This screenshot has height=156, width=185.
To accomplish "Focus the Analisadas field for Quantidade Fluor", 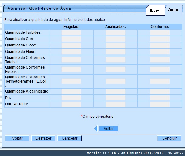I will click(115, 52).
